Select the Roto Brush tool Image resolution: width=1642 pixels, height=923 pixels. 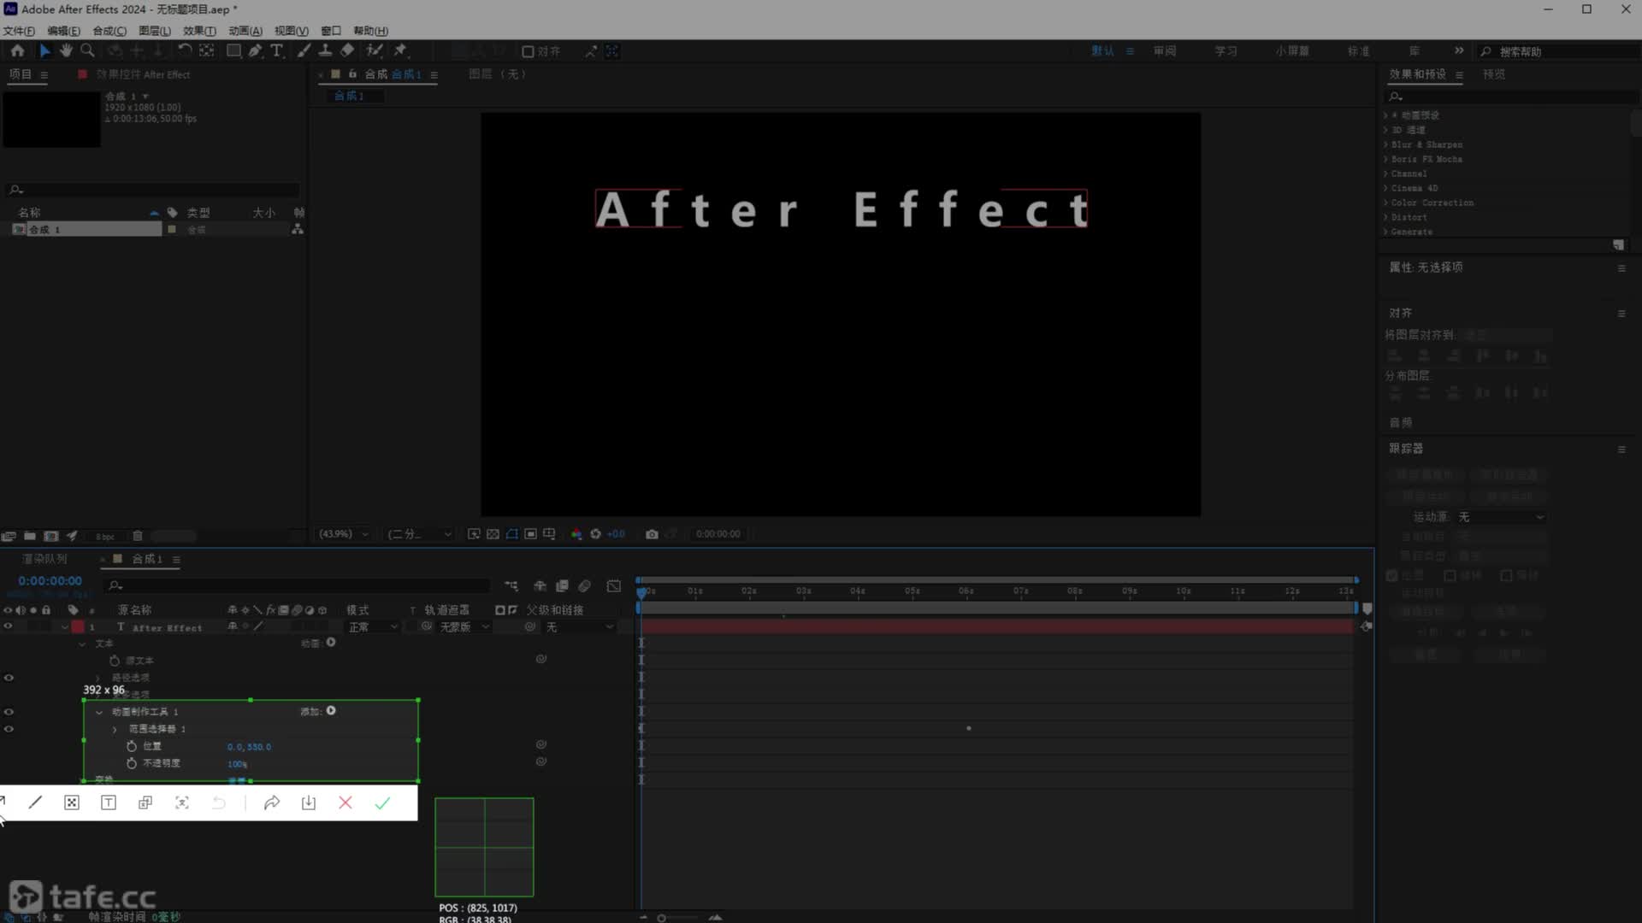pyautogui.click(x=374, y=51)
